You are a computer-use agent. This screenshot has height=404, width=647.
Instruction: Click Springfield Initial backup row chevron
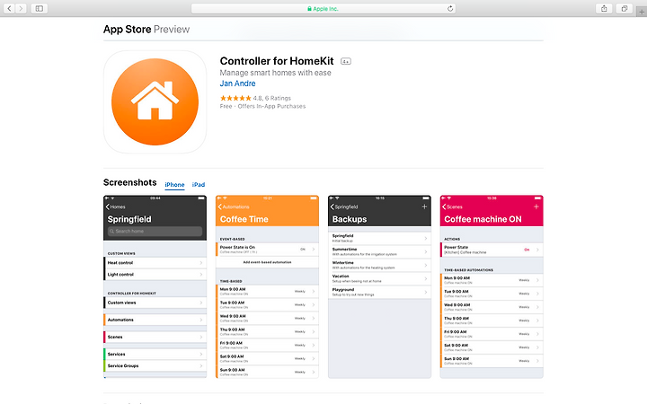click(x=425, y=238)
